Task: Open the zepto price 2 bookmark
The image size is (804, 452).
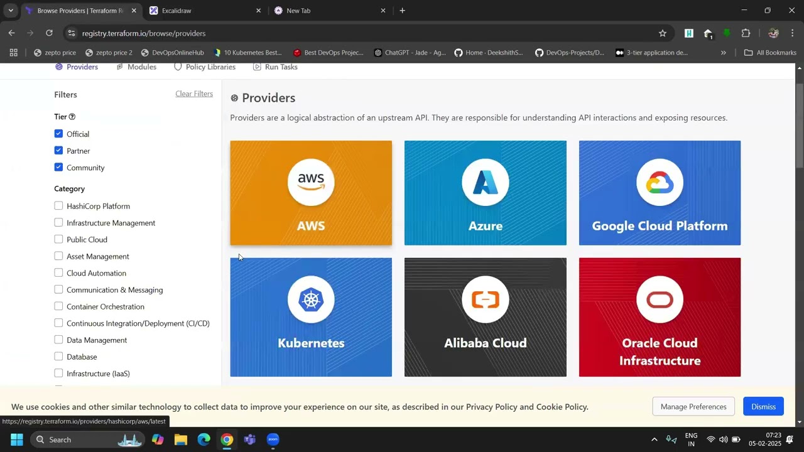Action: [109, 53]
